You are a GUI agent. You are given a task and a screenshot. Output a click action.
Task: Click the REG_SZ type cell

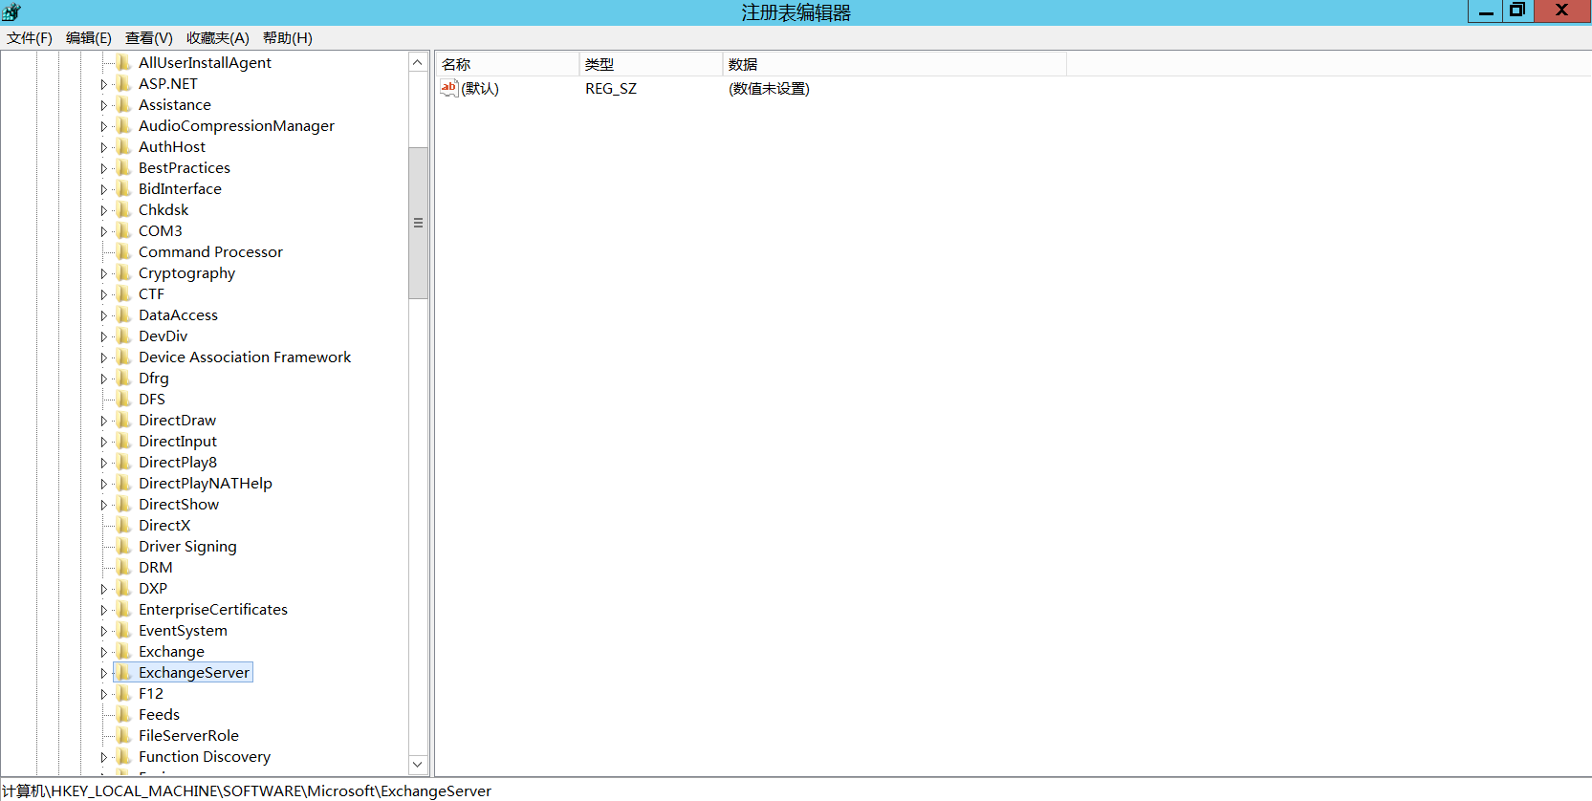point(611,89)
